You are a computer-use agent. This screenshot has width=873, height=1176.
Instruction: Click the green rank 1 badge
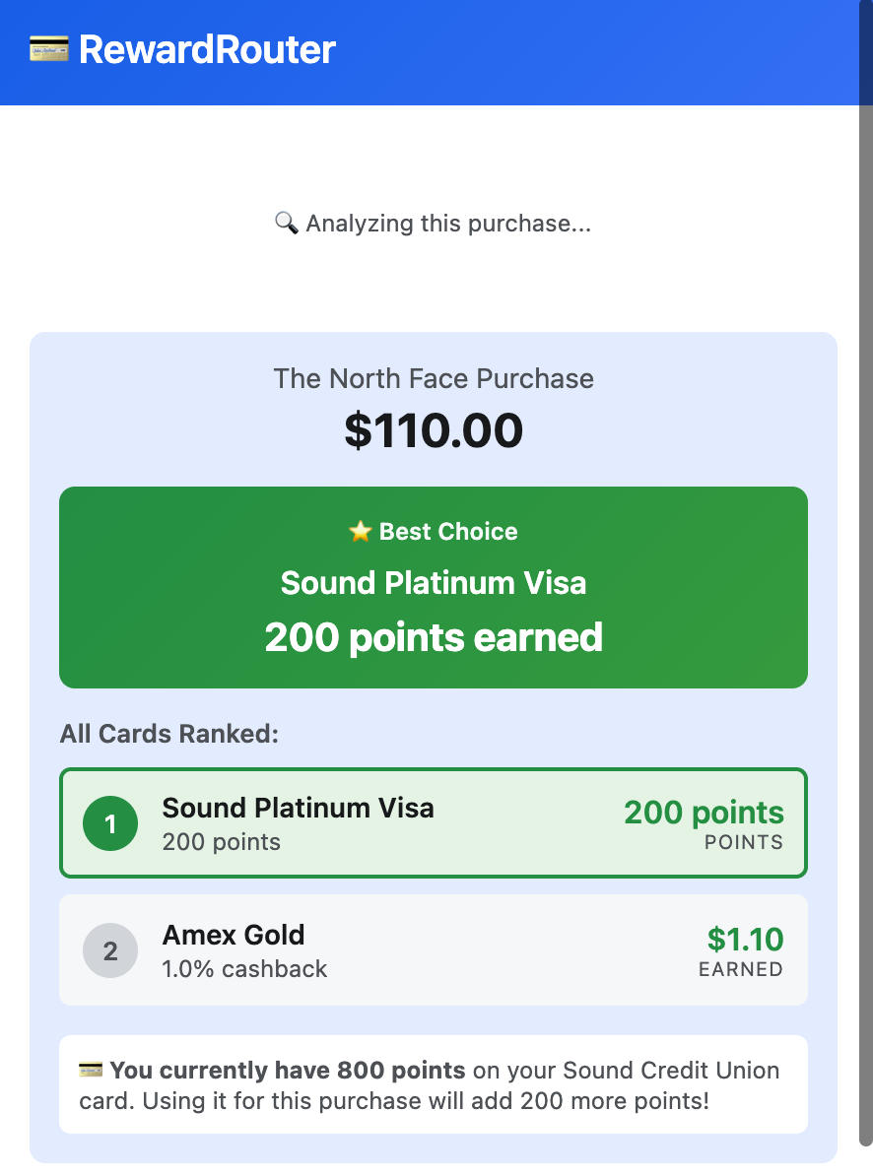click(110, 823)
